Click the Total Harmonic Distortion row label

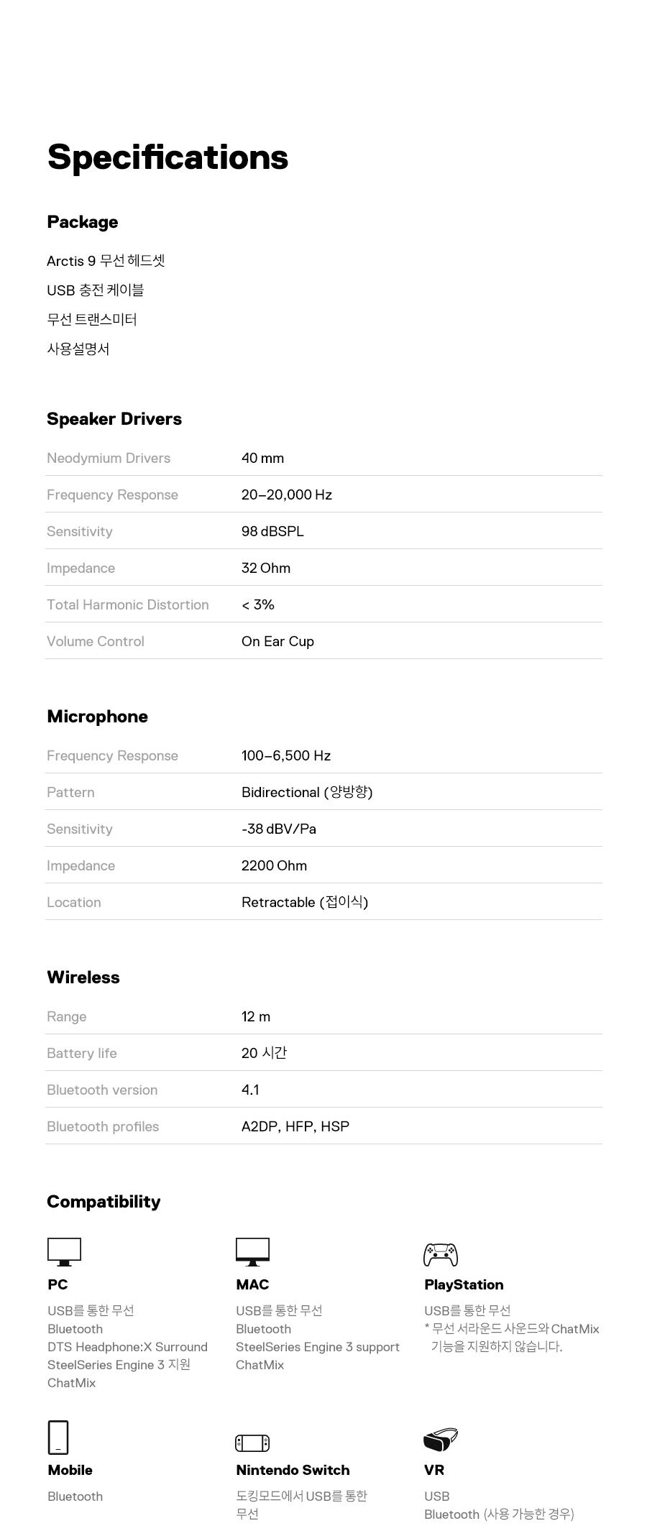tap(128, 604)
